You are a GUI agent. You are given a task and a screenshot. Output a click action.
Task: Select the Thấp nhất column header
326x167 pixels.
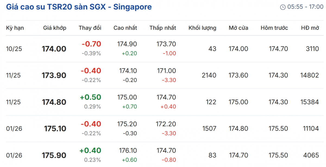[x=163, y=28]
